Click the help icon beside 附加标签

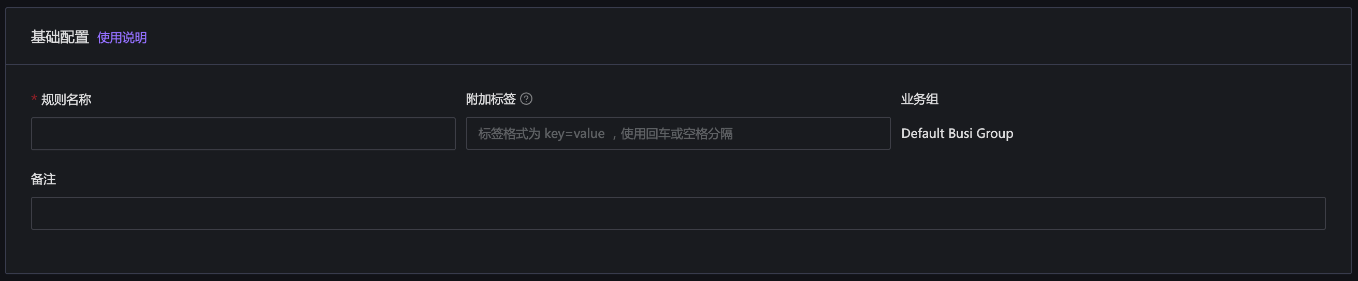(x=526, y=99)
